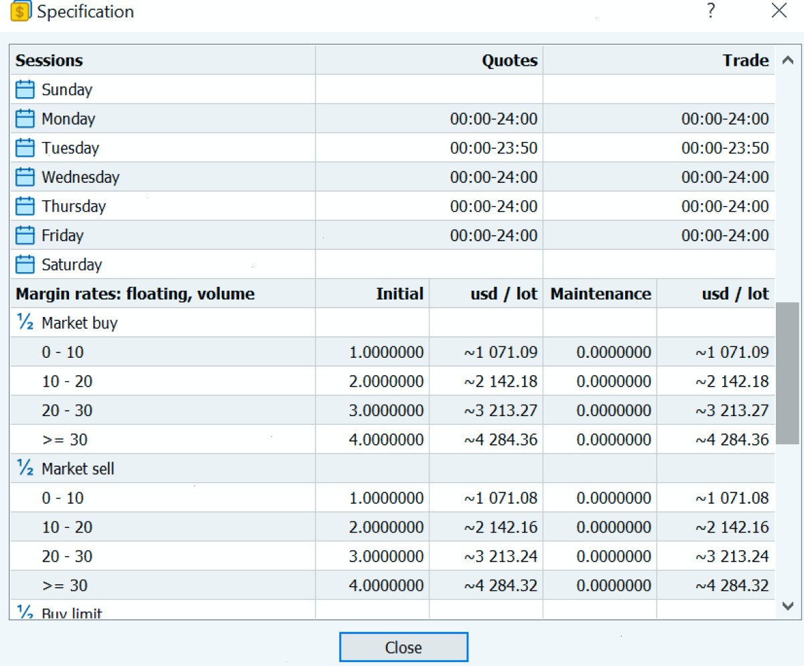Image resolution: width=804 pixels, height=666 pixels.
Task: Open help with the question mark button
Action: [711, 11]
